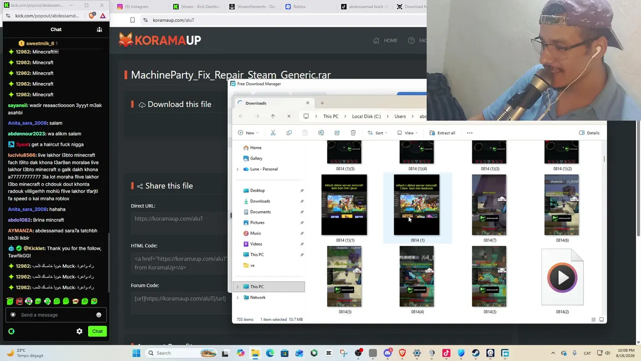
Task: Expand the chevron after This PC in address bar
Action: coord(345,116)
